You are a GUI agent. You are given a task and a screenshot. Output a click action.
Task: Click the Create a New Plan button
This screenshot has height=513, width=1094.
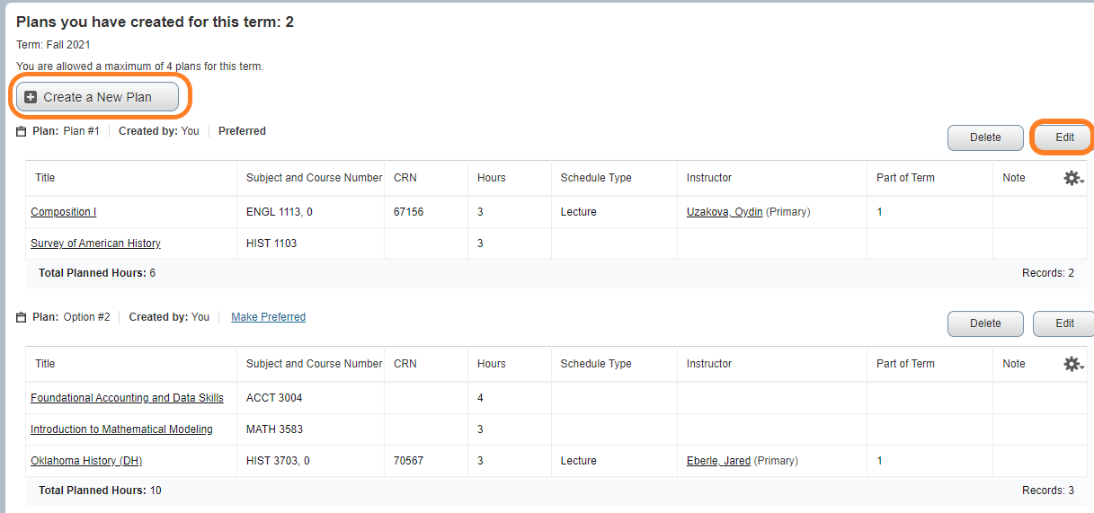click(97, 97)
